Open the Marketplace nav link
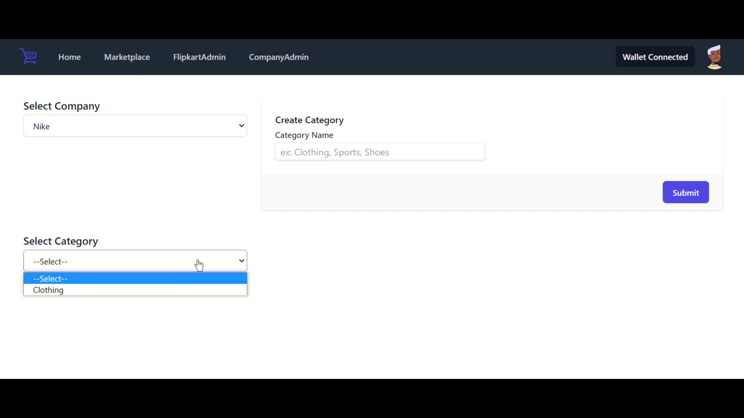This screenshot has height=418, width=744. click(127, 57)
